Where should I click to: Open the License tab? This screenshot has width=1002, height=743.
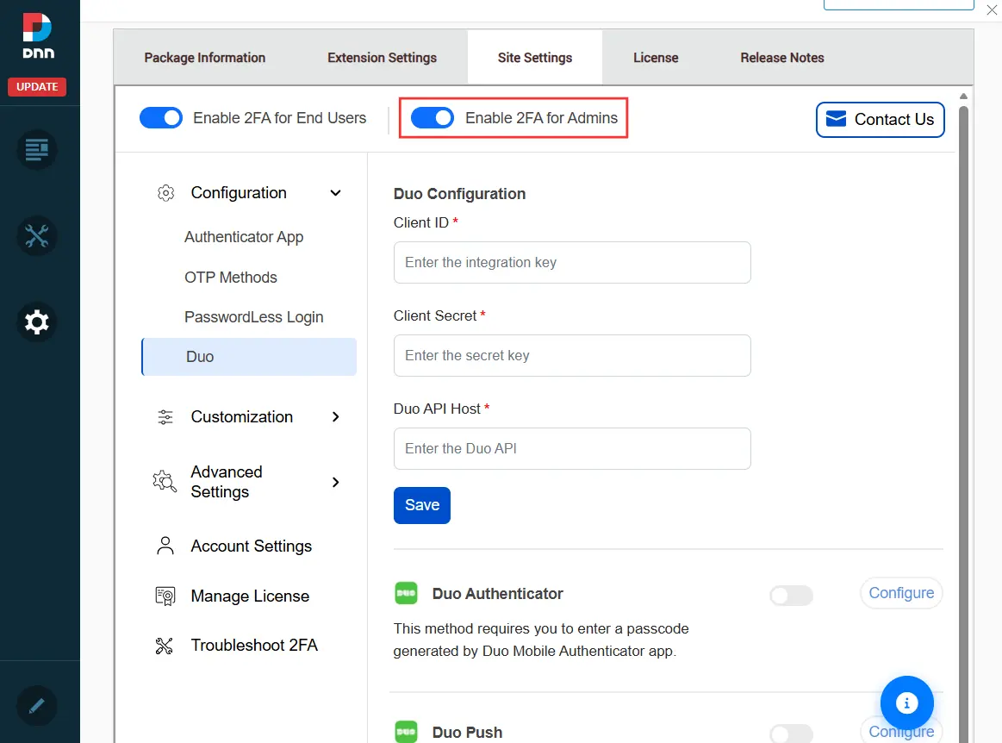click(656, 58)
